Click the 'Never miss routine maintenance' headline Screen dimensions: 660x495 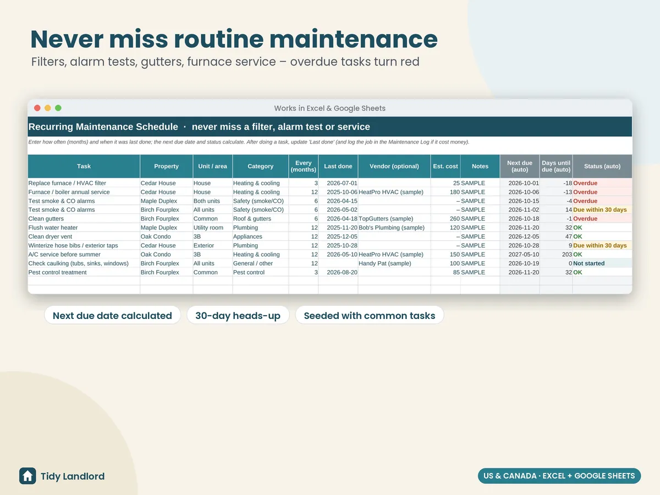(x=234, y=39)
